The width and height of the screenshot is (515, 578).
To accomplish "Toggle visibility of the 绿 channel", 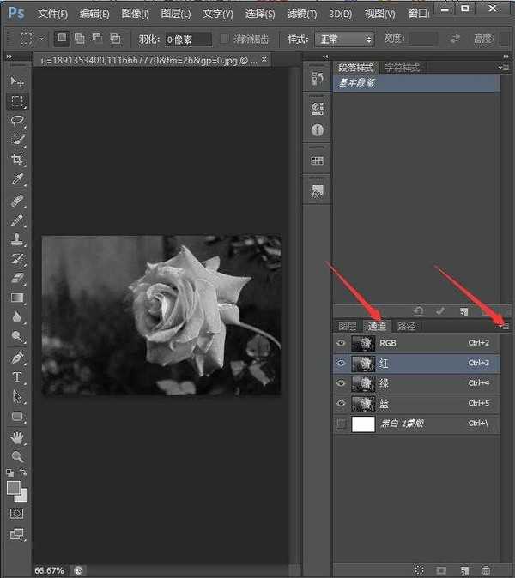I will click(342, 383).
